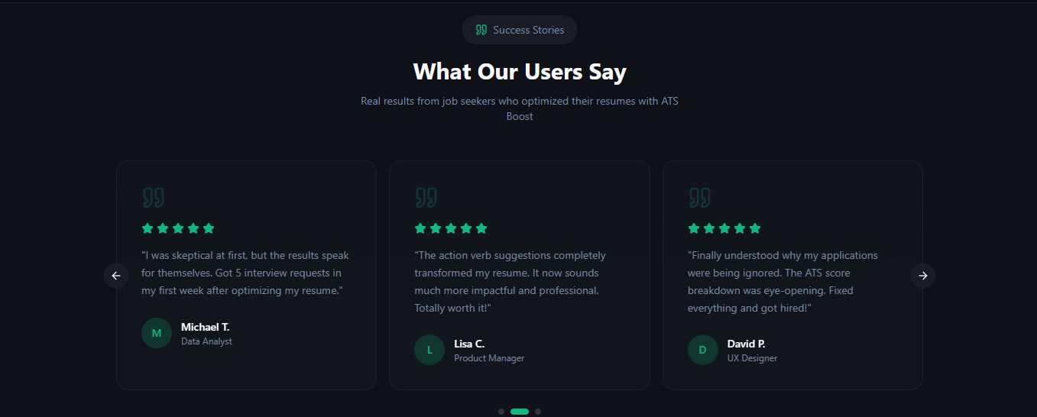This screenshot has width=1037, height=417.
Task: Click the Success Stories pill badge
Action: click(520, 30)
